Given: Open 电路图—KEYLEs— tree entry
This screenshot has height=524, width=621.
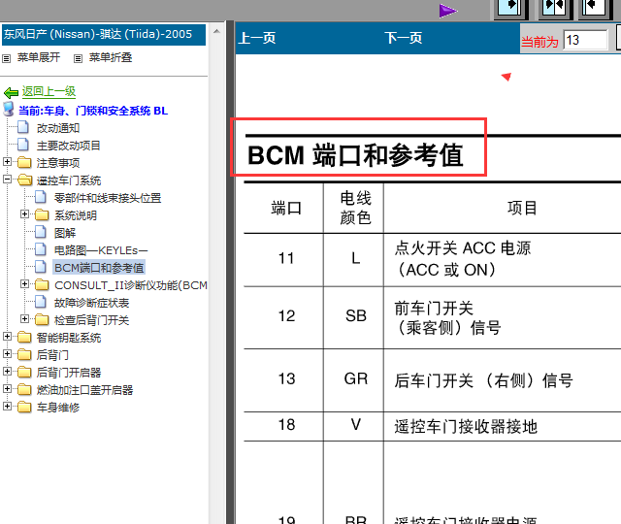Looking at the screenshot, I should 101,250.
